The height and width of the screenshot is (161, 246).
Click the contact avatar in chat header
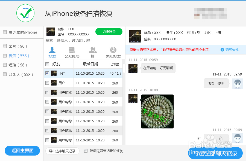135,36
